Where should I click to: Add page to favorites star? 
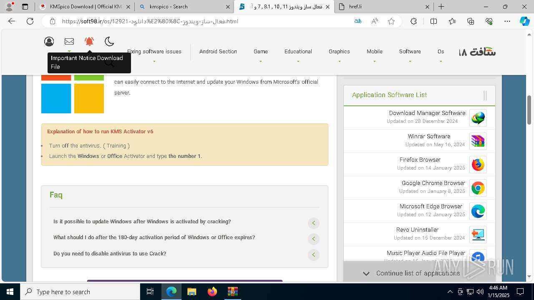tap(391, 21)
